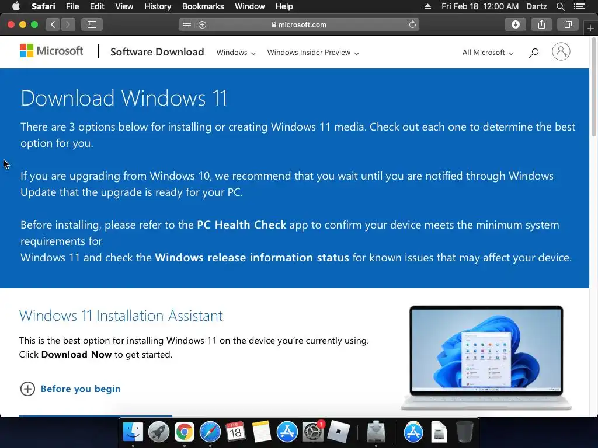Click Safari compass icon in Dock
Screen dimensions: 598x448
[210, 432]
